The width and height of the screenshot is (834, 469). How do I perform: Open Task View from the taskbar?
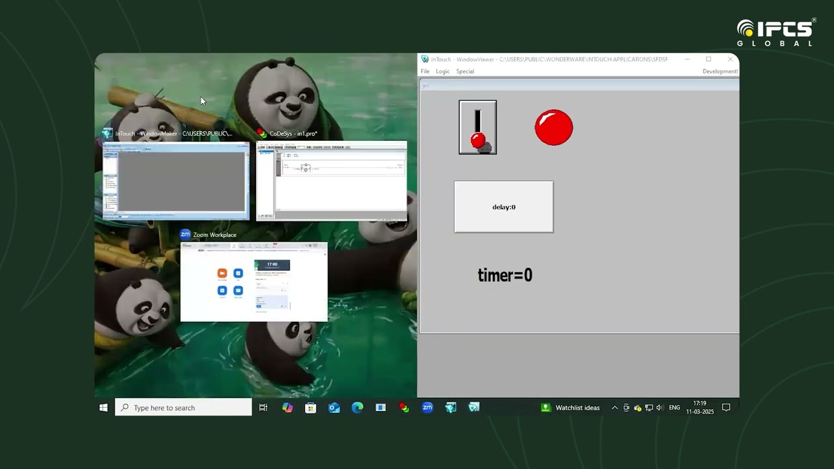tap(263, 408)
